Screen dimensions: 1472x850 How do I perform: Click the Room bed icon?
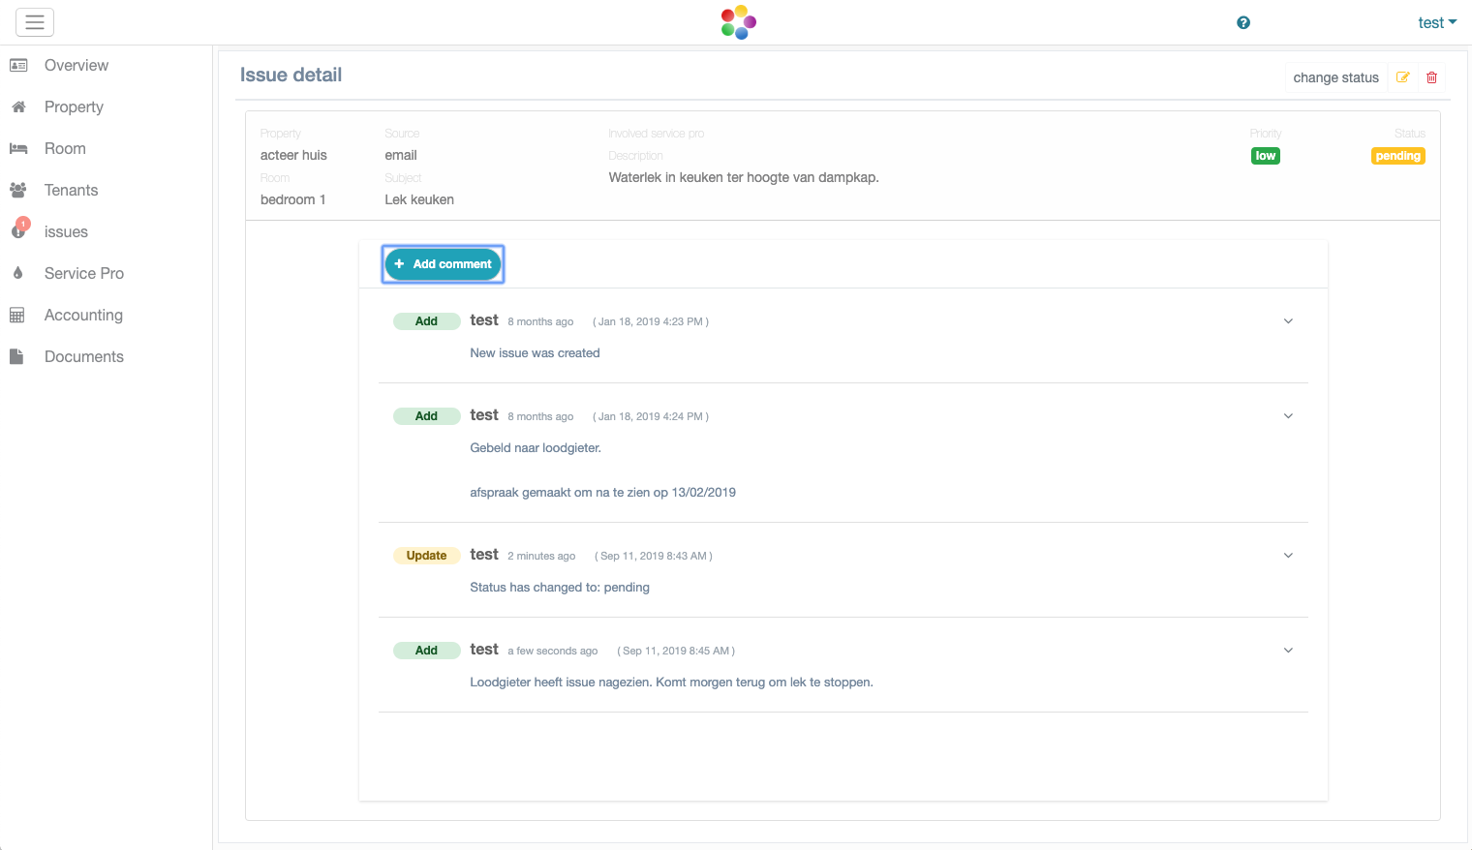[18, 149]
